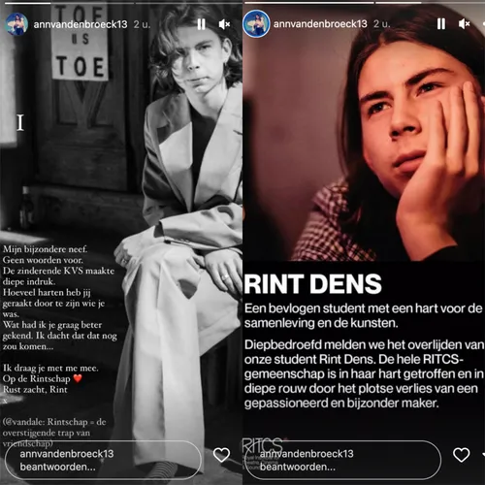Reply in left story 'beantwoorden...' field

pyautogui.click(x=103, y=460)
